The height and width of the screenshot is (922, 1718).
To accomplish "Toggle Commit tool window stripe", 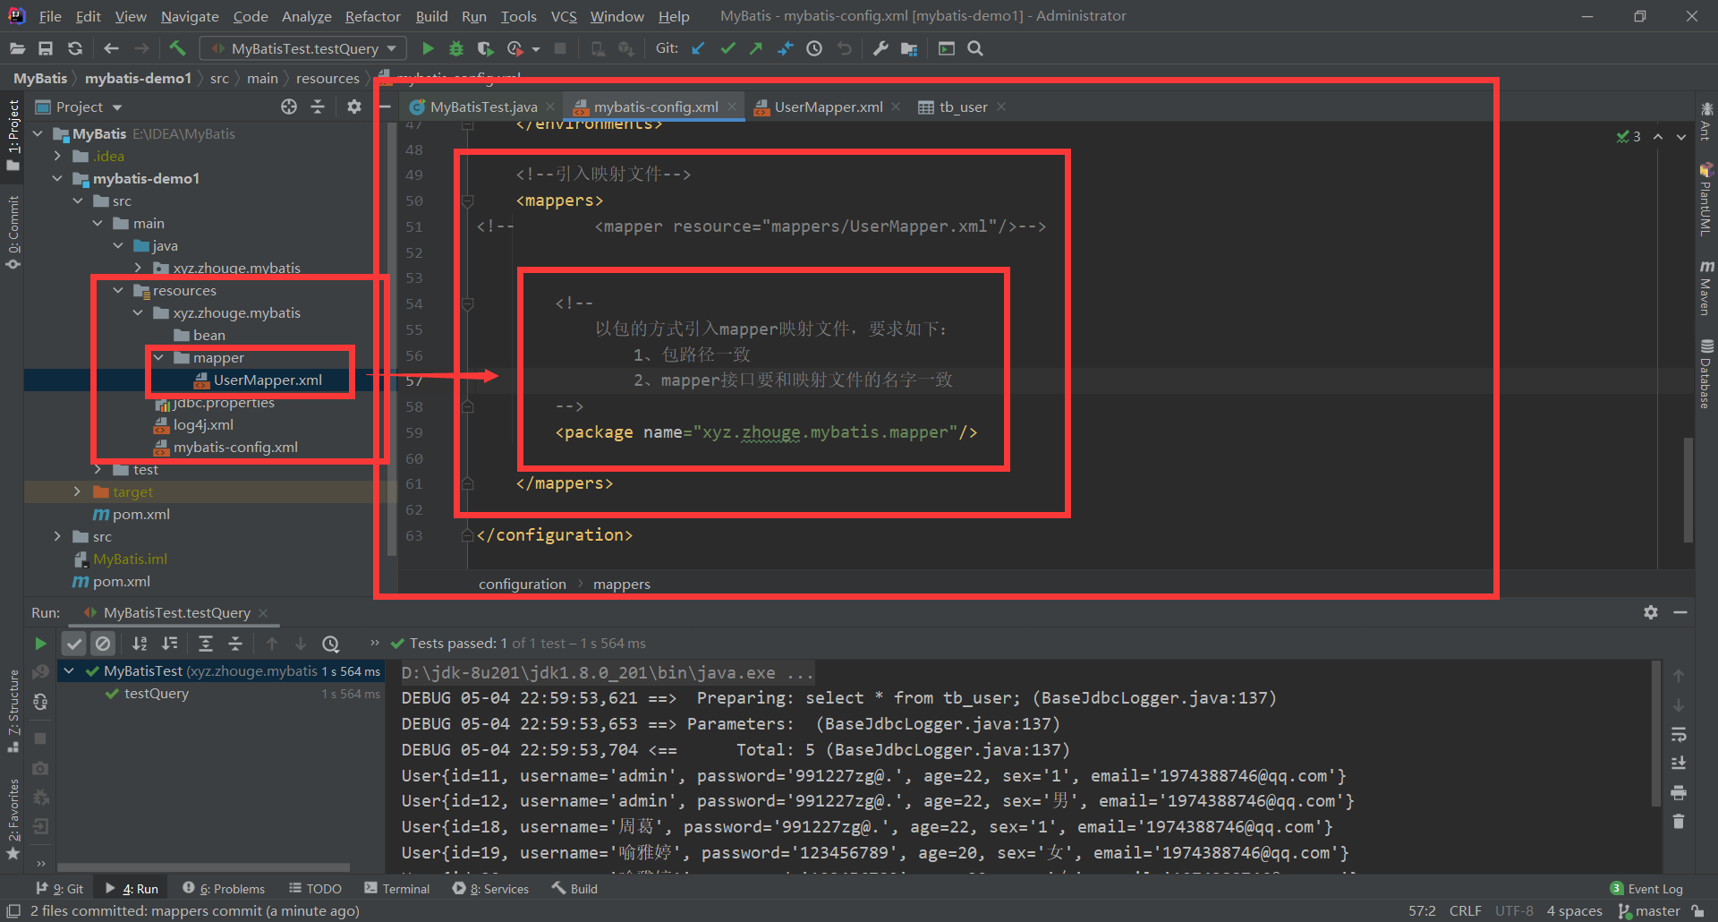I will point(13,231).
